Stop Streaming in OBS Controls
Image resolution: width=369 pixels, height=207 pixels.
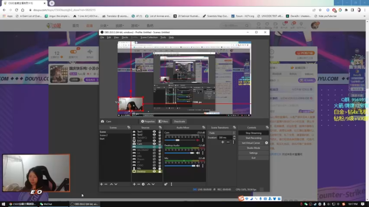(x=253, y=133)
